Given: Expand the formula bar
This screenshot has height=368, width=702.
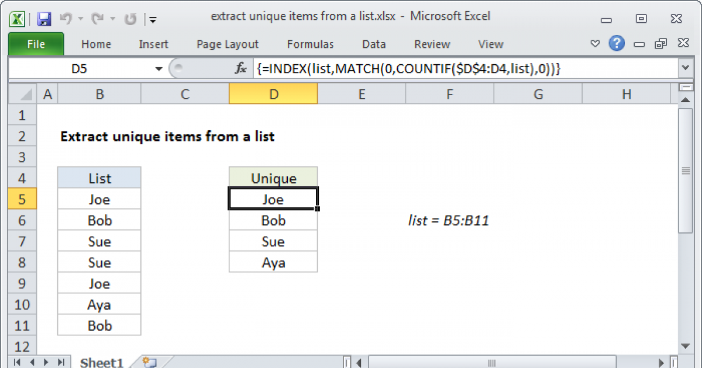Looking at the screenshot, I should pyautogui.click(x=686, y=68).
